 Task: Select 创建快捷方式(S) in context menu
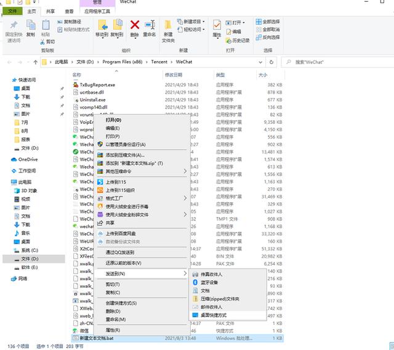pos(142,303)
